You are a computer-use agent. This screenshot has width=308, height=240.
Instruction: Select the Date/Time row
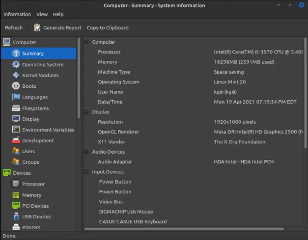pos(194,102)
